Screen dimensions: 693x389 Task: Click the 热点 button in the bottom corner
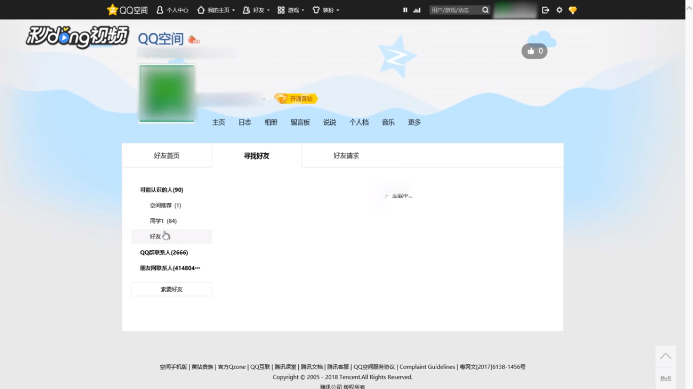666,378
